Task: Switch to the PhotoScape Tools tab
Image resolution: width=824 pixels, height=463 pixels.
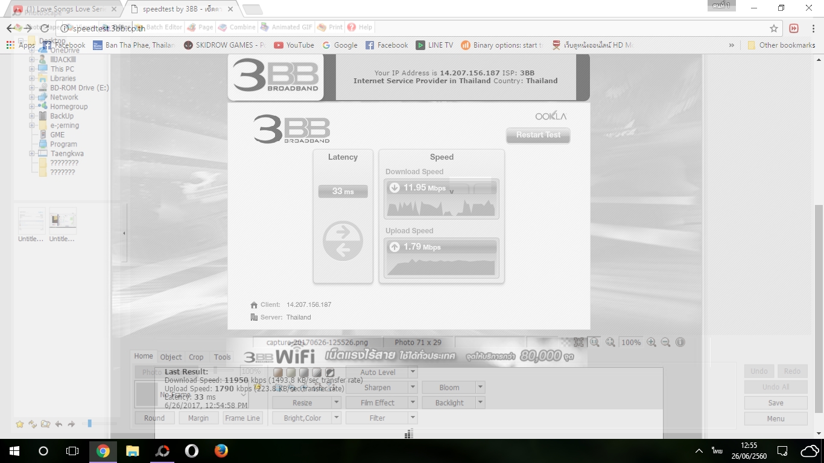Action: (222, 357)
